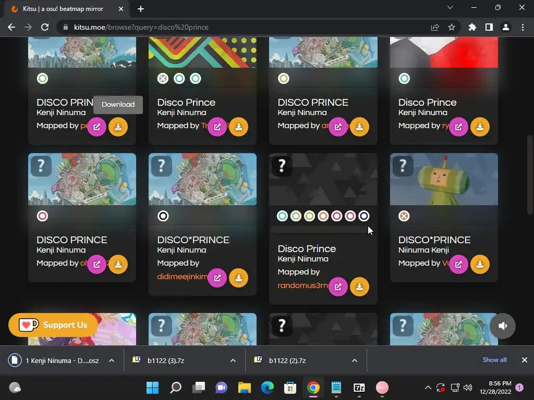This screenshot has width=534, height=400.
Task: Click the crossed mode icon on Niinuma Kenji map
Action: click(x=404, y=216)
